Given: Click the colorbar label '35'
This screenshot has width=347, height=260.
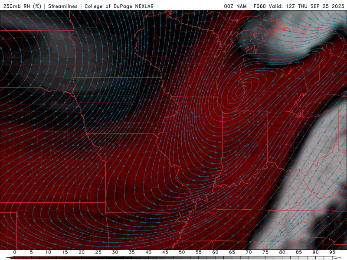Looking at the screenshot, I should 132,252.
